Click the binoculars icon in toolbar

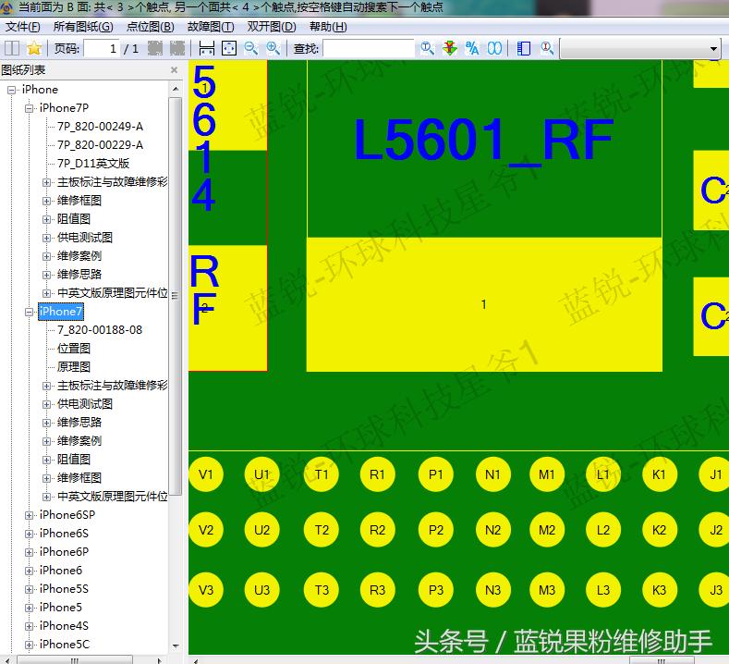495,48
